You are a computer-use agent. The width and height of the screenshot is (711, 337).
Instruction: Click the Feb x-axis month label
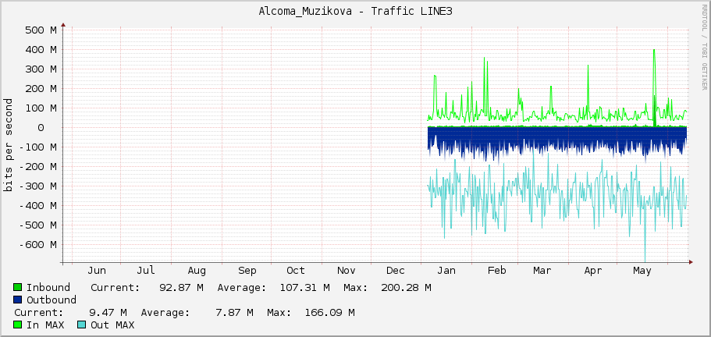pos(496,271)
